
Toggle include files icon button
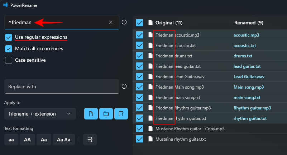91,114
